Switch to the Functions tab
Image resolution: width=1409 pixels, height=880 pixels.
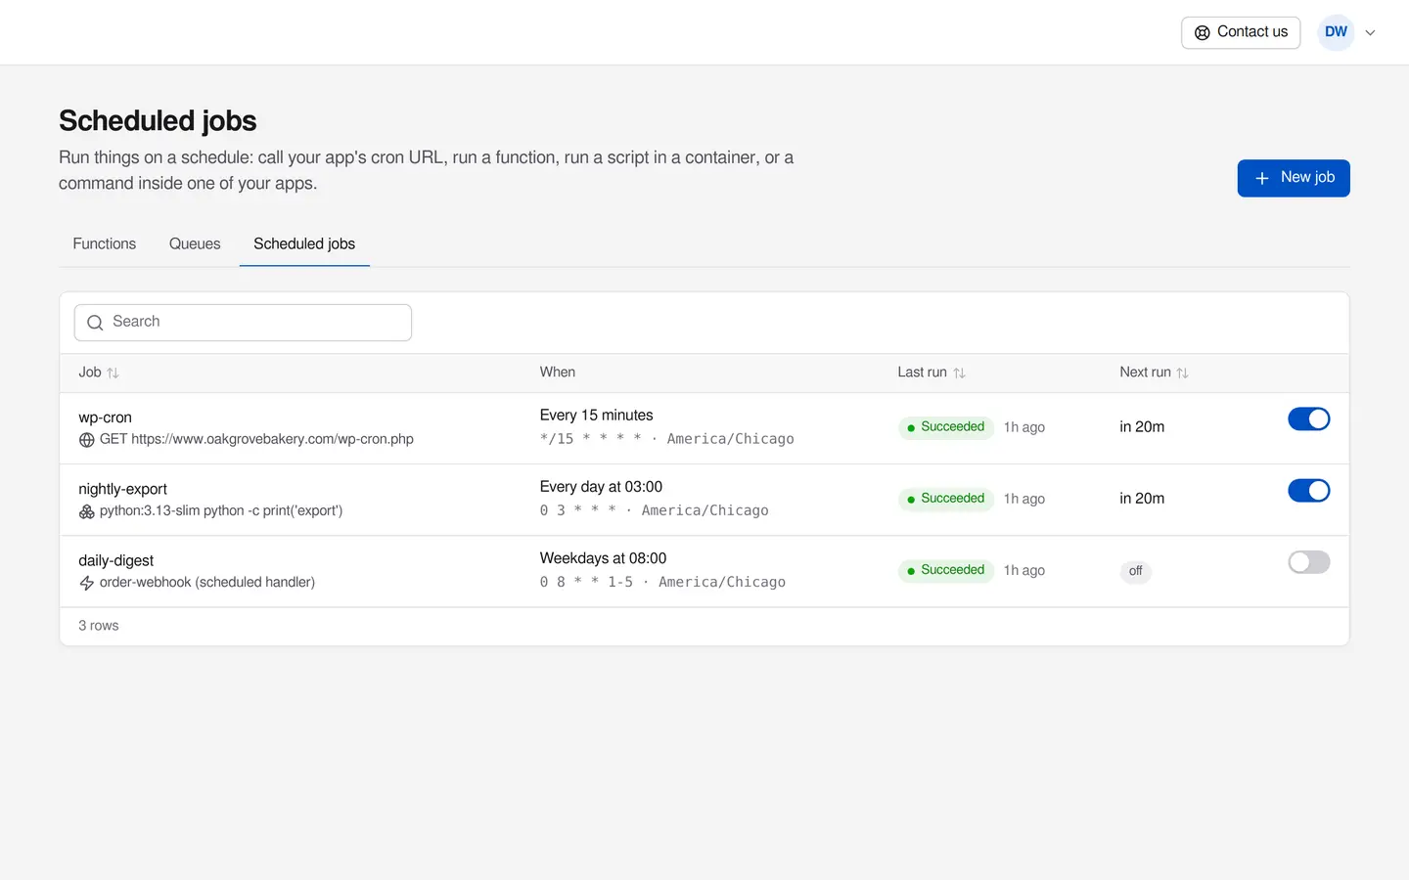(105, 243)
